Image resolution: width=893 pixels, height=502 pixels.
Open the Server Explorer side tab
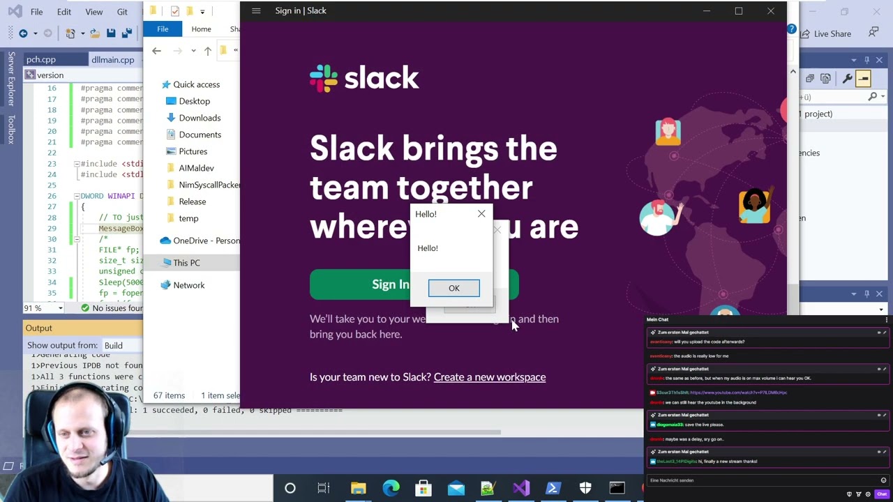(11, 79)
